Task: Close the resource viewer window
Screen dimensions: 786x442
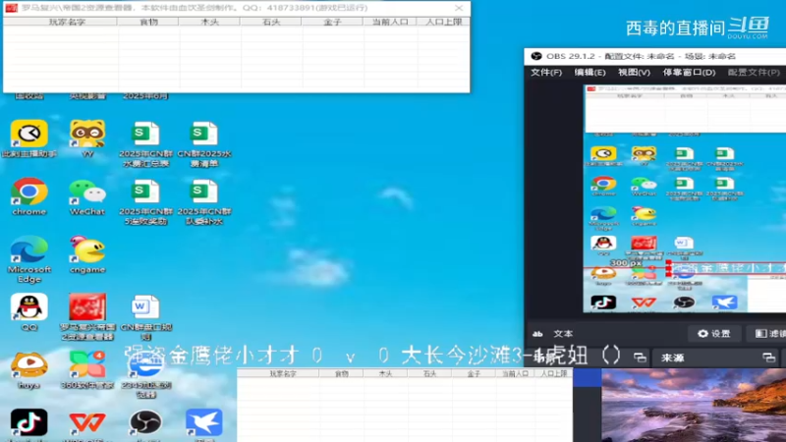Action: point(459,8)
